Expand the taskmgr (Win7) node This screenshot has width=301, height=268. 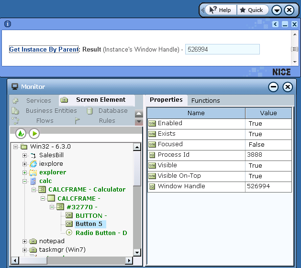(x=24, y=250)
